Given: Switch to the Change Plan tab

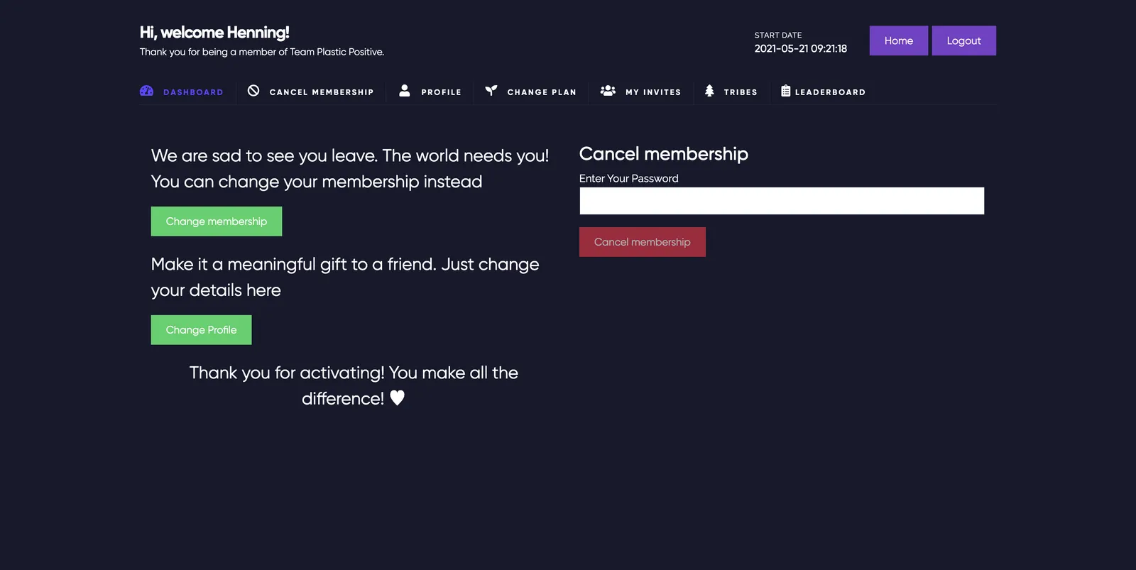Looking at the screenshot, I should click(542, 92).
